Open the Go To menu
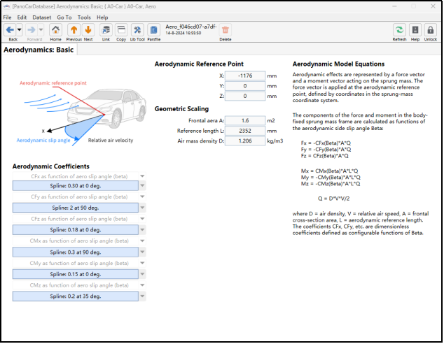444x344 pixels. tap(64, 17)
